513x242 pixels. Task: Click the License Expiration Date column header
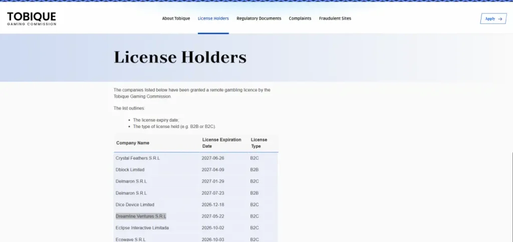[222, 143]
